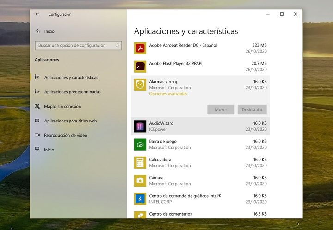Click the Aplicaciones para sitios web icon

point(37,121)
